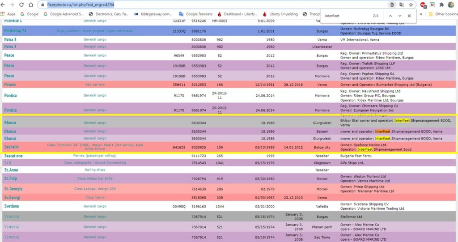
Task: Open the Apps bookmarks shortcut
Action: pos(8,14)
